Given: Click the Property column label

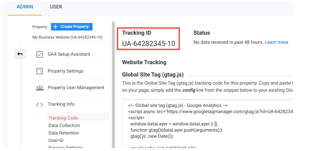Looking at the screenshot, I should coord(40,27).
